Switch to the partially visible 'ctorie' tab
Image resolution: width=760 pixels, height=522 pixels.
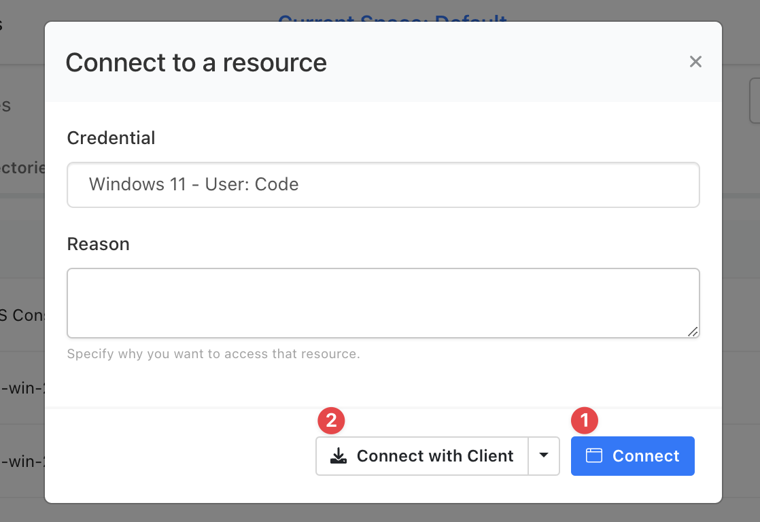[x=22, y=167]
